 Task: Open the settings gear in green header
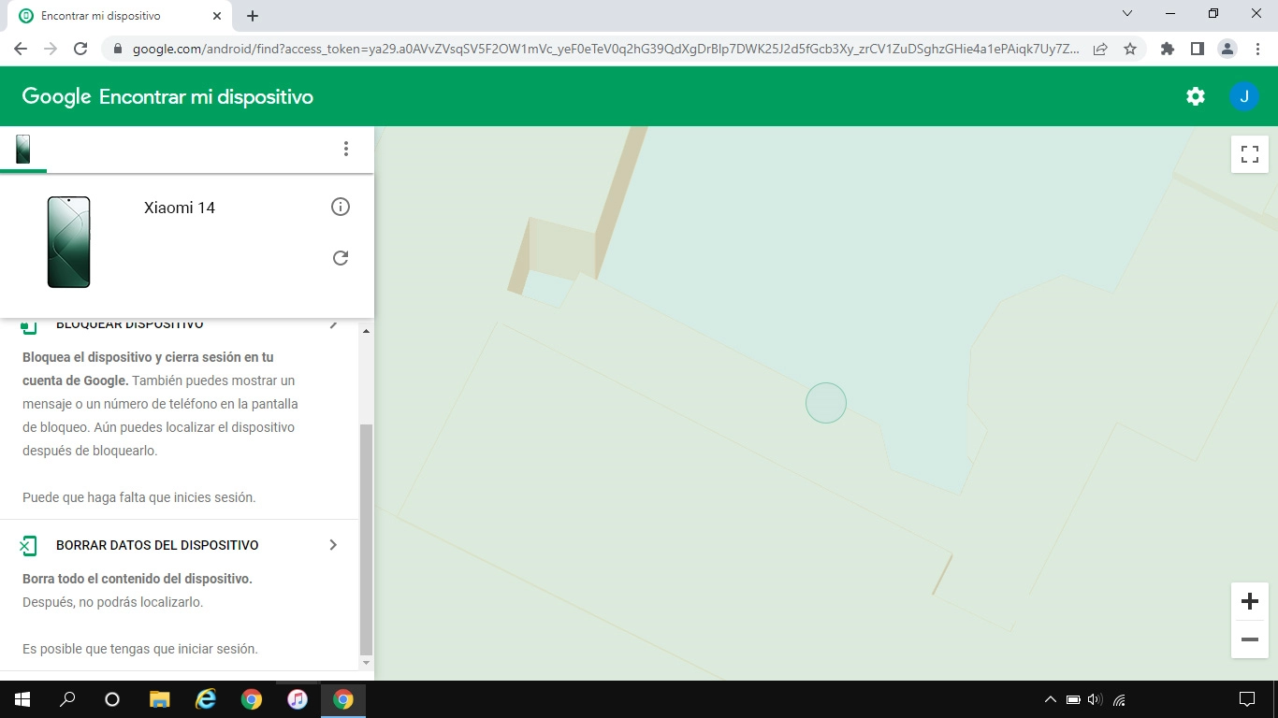1196,96
